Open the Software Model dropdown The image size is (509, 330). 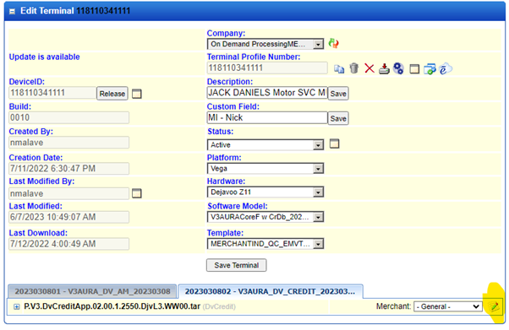(265, 217)
